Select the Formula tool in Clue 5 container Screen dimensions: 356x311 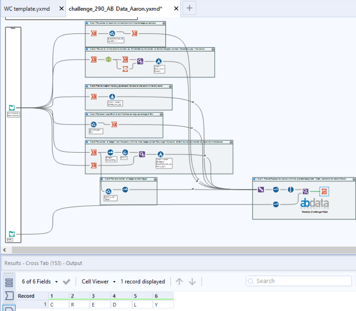161,154
